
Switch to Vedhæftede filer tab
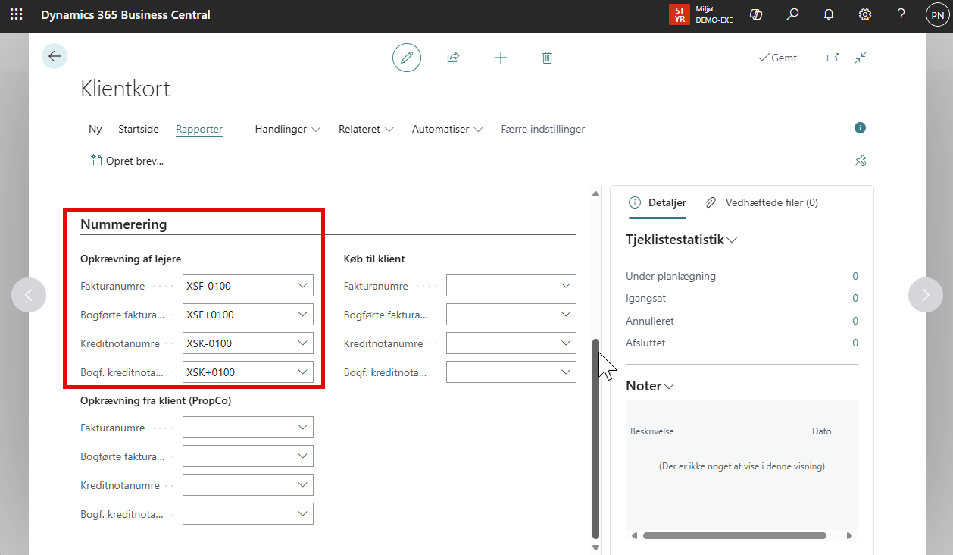tap(762, 202)
